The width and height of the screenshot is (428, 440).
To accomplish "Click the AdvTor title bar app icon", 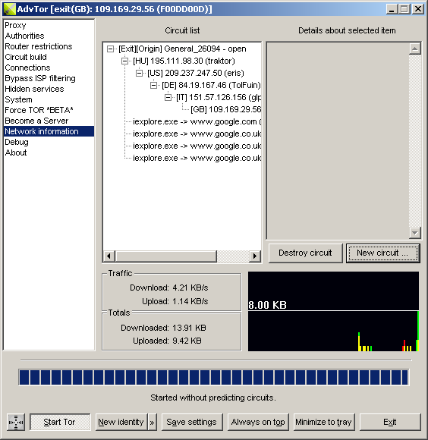I will tap(9, 9).
